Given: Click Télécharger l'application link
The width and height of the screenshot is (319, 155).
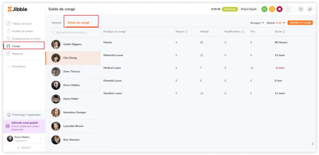Looking at the screenshot, I should point(24,115).
